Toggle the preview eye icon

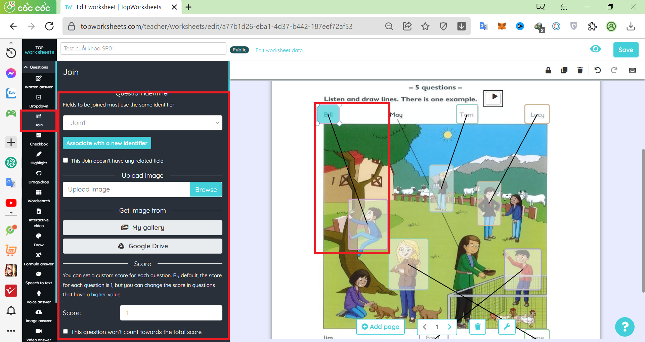pos(595,49)
